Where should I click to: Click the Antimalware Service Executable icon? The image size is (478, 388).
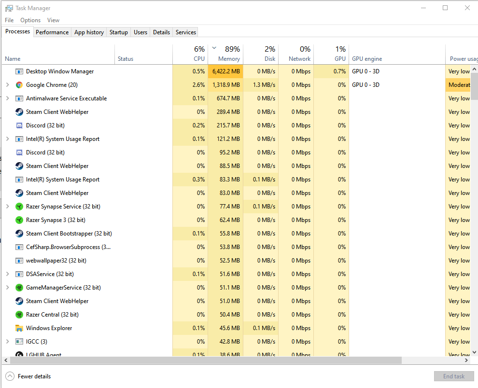[x=19, y=98]
